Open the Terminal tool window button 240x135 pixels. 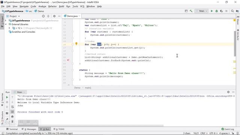coord(12,129)
